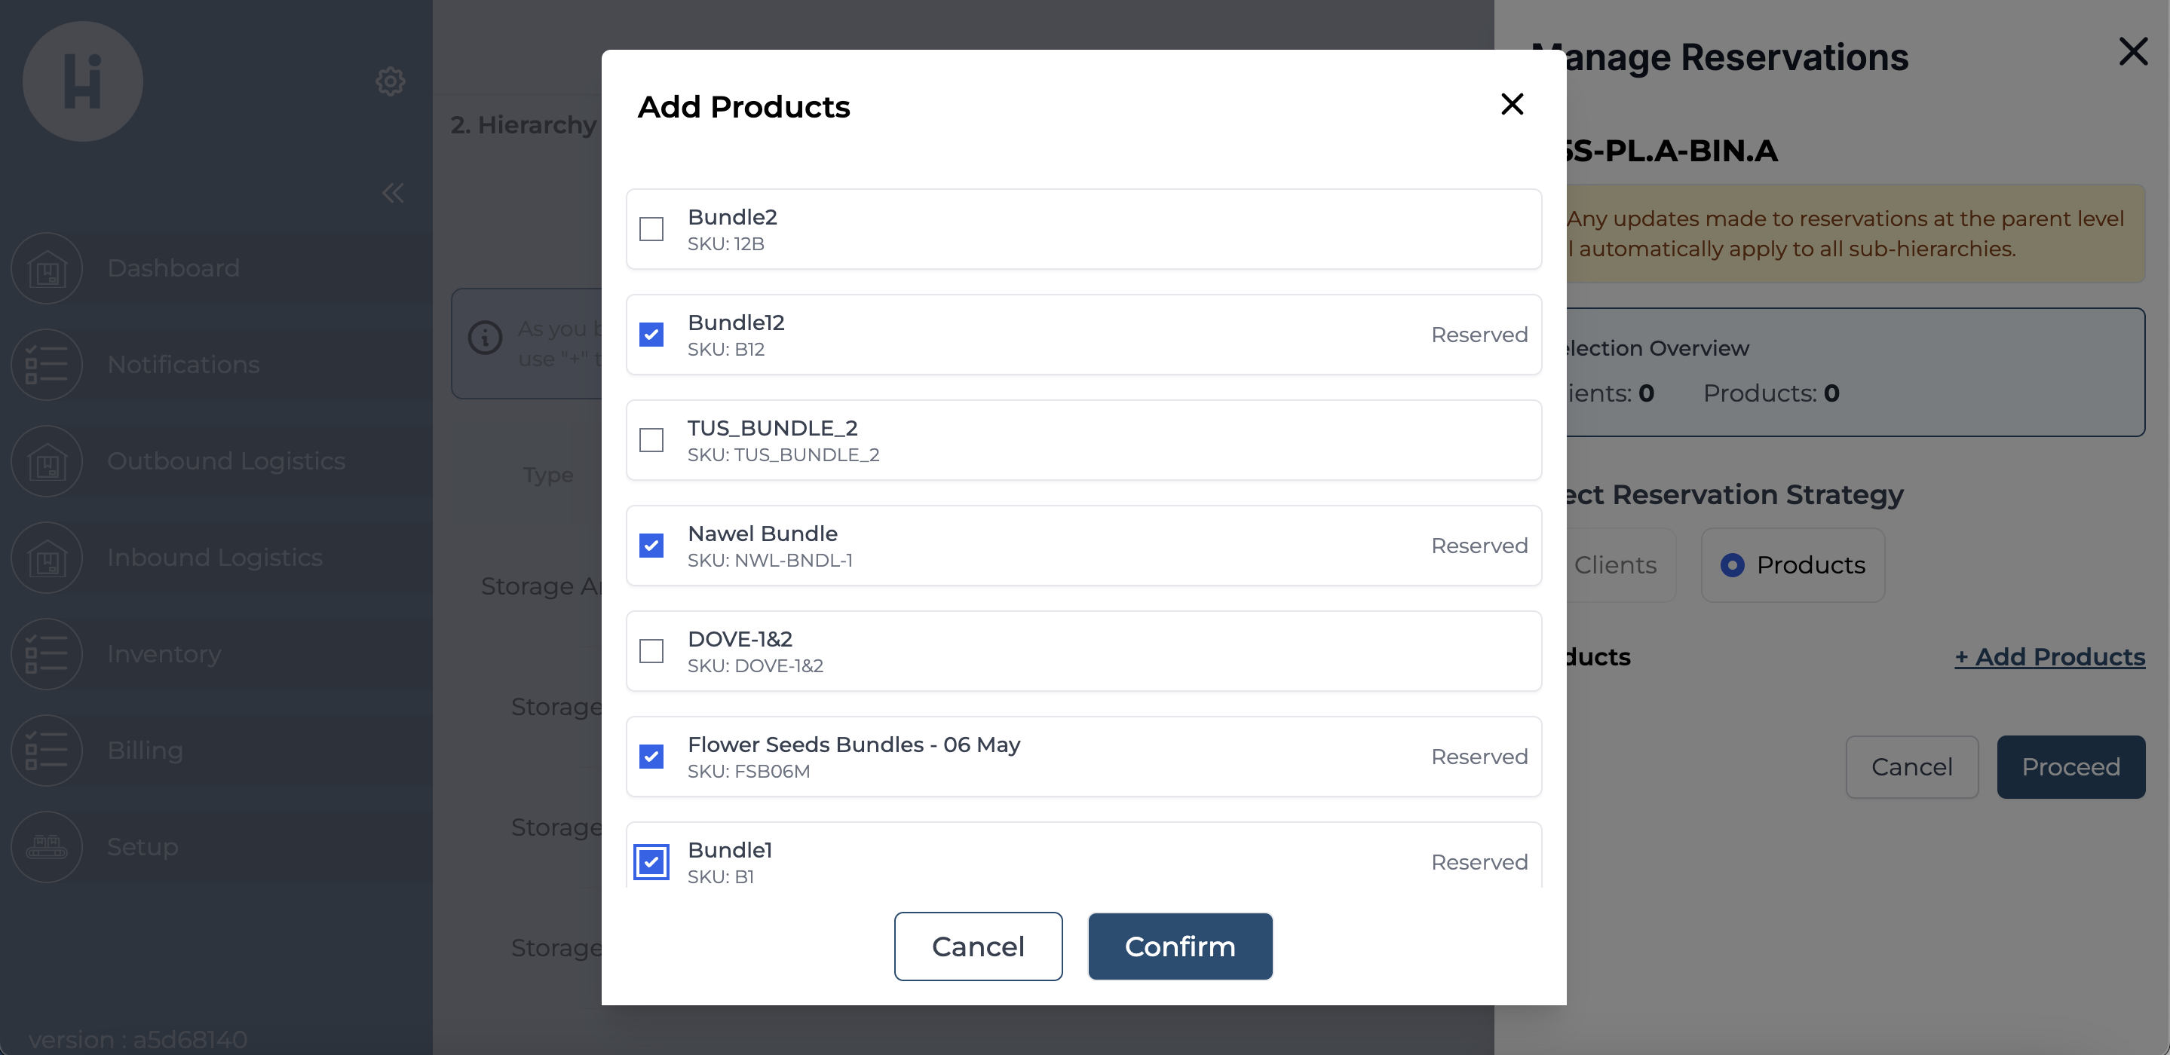Click the Outbound Logistics icon
Image resolution: width=2170 pixels, height=1055 pixels.
pyautogui.click(x=48, y=461)
